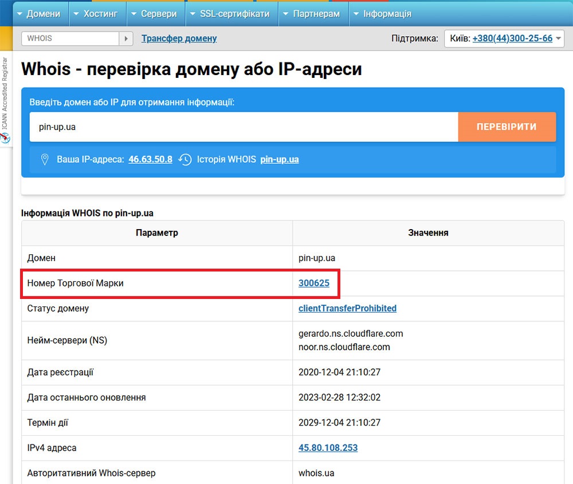
Task: Click the ICANN Accredited Registrar badge
Action: point(5,100)
